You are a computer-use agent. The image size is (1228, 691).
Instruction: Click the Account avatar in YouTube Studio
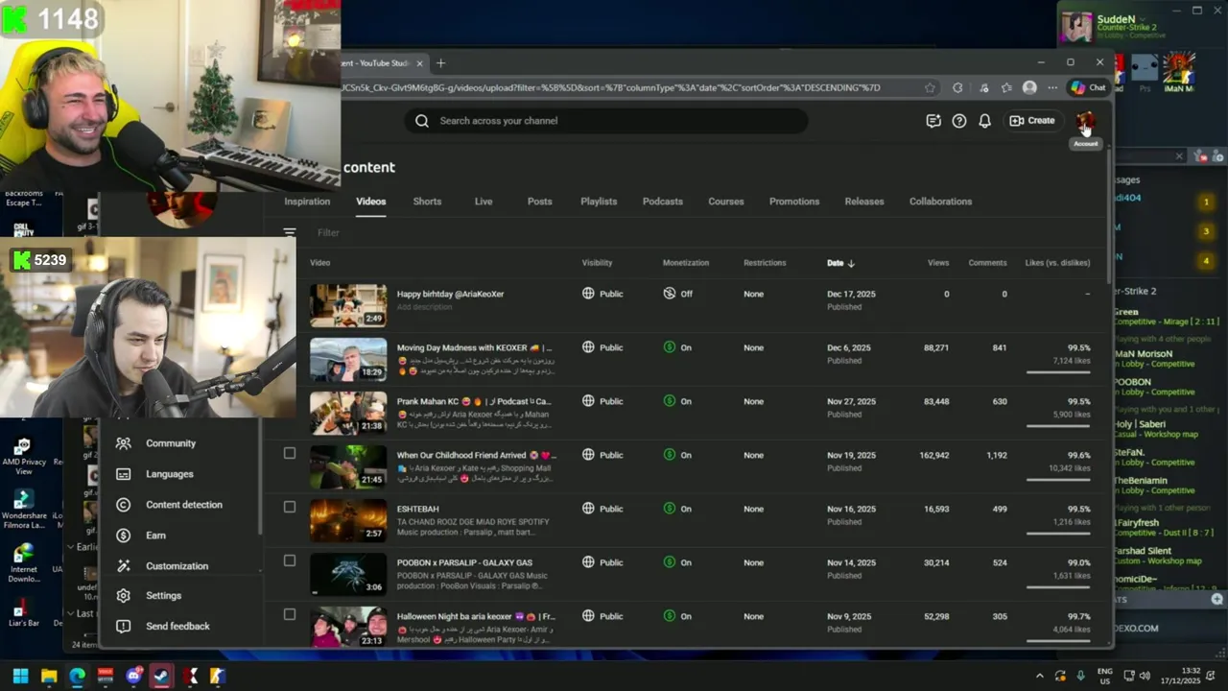pyautogui.click(x=1085, y=121)
